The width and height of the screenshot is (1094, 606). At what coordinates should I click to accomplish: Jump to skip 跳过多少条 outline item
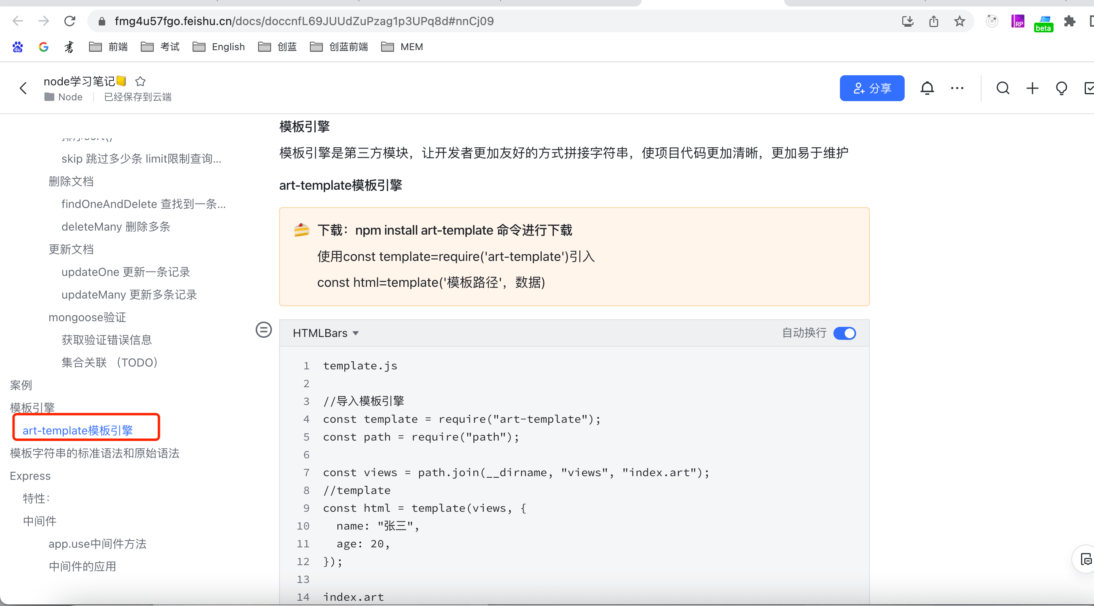click(x=142, y=159)
